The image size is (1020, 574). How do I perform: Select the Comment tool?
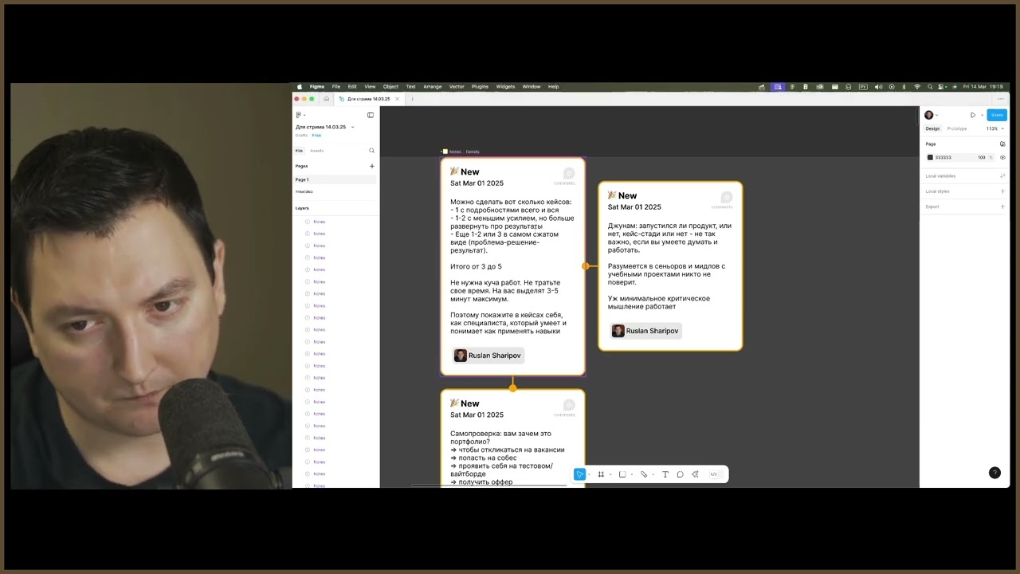(x=680, y=474)
